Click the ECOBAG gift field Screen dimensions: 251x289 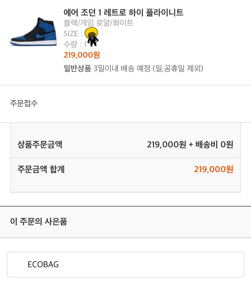pyautogui.click(x=125, y=265)
